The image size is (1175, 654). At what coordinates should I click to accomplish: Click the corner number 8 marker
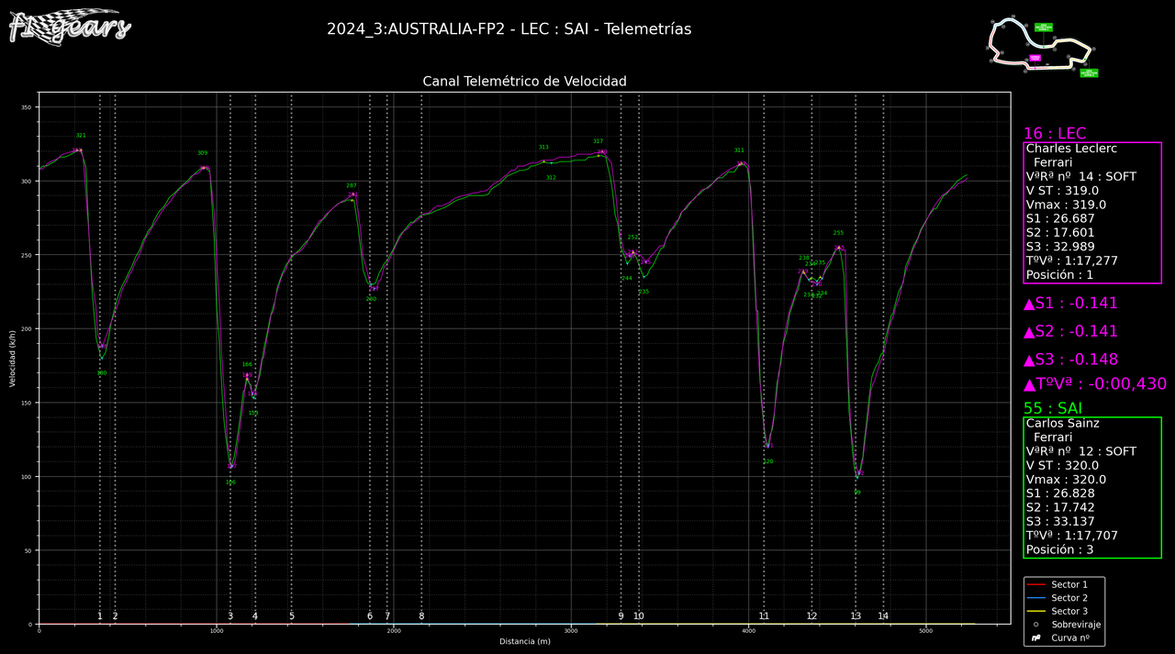pos(421,615)
